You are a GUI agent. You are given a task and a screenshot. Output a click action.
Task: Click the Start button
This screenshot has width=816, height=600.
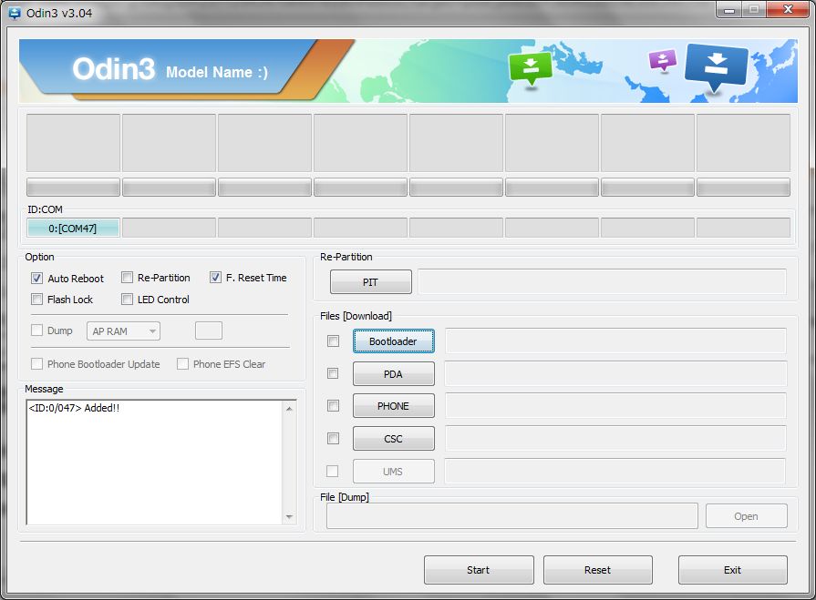(479, 570)
